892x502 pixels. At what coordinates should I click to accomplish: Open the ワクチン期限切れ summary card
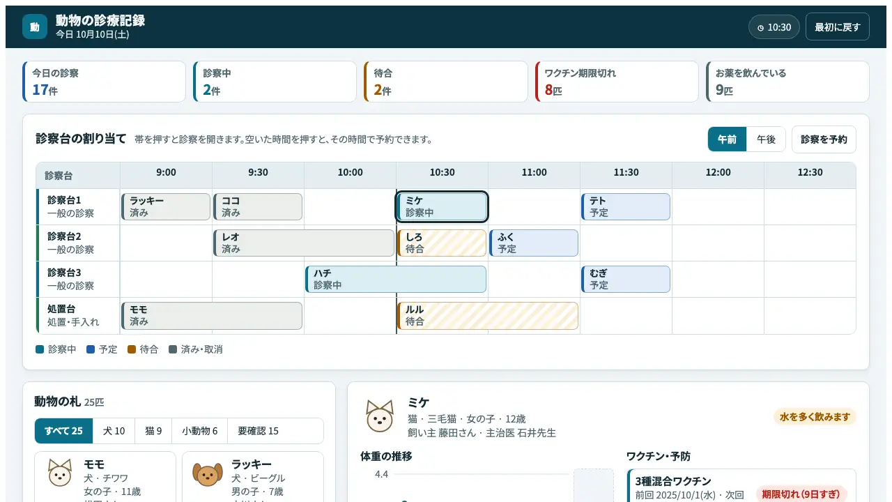pyautogui.click(x=617, y=82)
